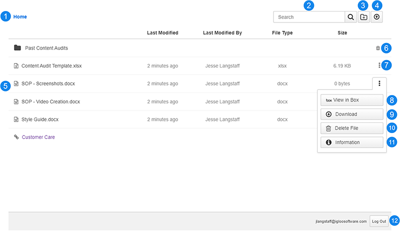Click the search magnifier icon
This screenshot has width=400, height=238.
[351, 17]
